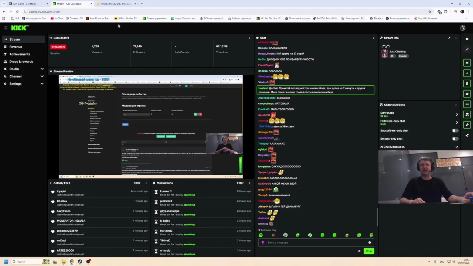This screenshot has width=473, height=266.
Task: Open Chrome from the Windows taskbar
Action: pos(72,262)
